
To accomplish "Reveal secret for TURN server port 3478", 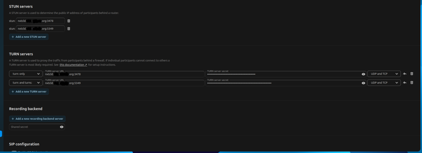I will point(363,74).
